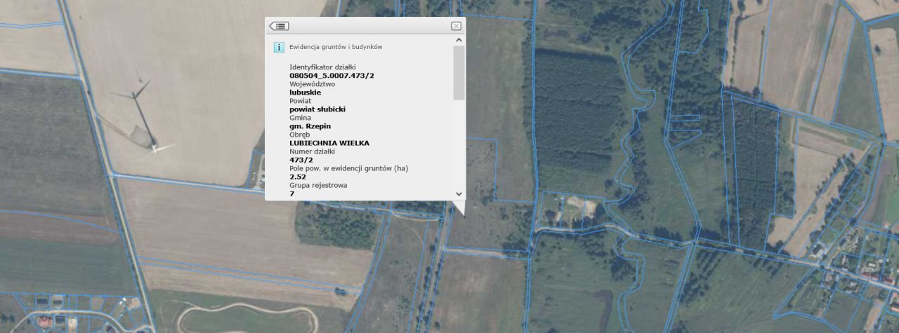
Task: Select the value 'LUBIECHNIA WIELKA'
Action: [329, 143]
